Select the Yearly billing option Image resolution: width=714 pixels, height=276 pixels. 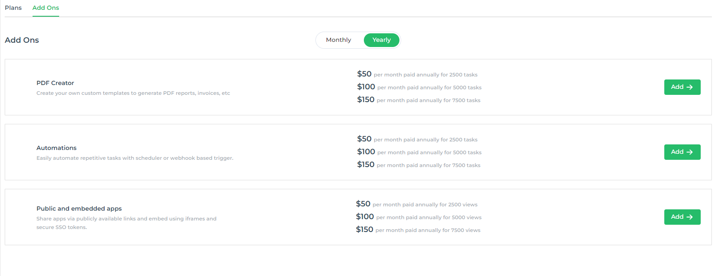click(x=381, y=40)
